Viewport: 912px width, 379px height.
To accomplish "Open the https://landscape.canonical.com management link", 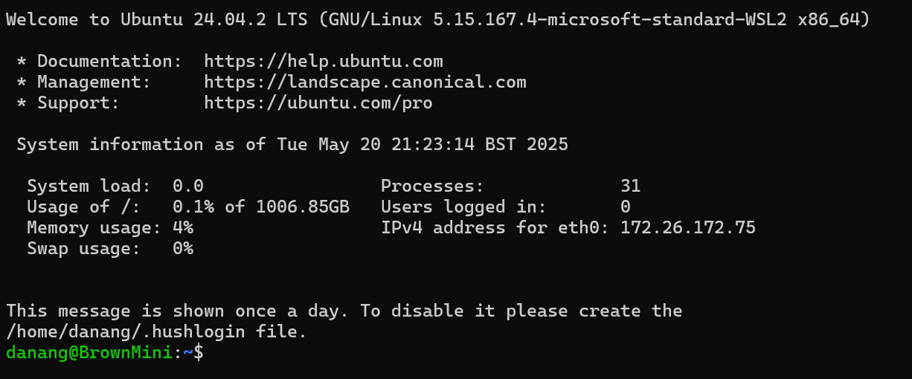I will tap(365, 82).
